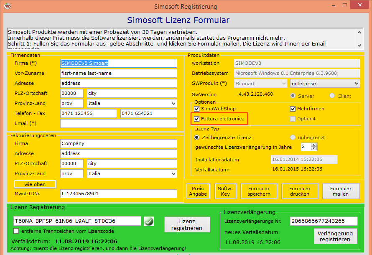
Task: Print the form via Formular drucken
Action: point(300,191)
